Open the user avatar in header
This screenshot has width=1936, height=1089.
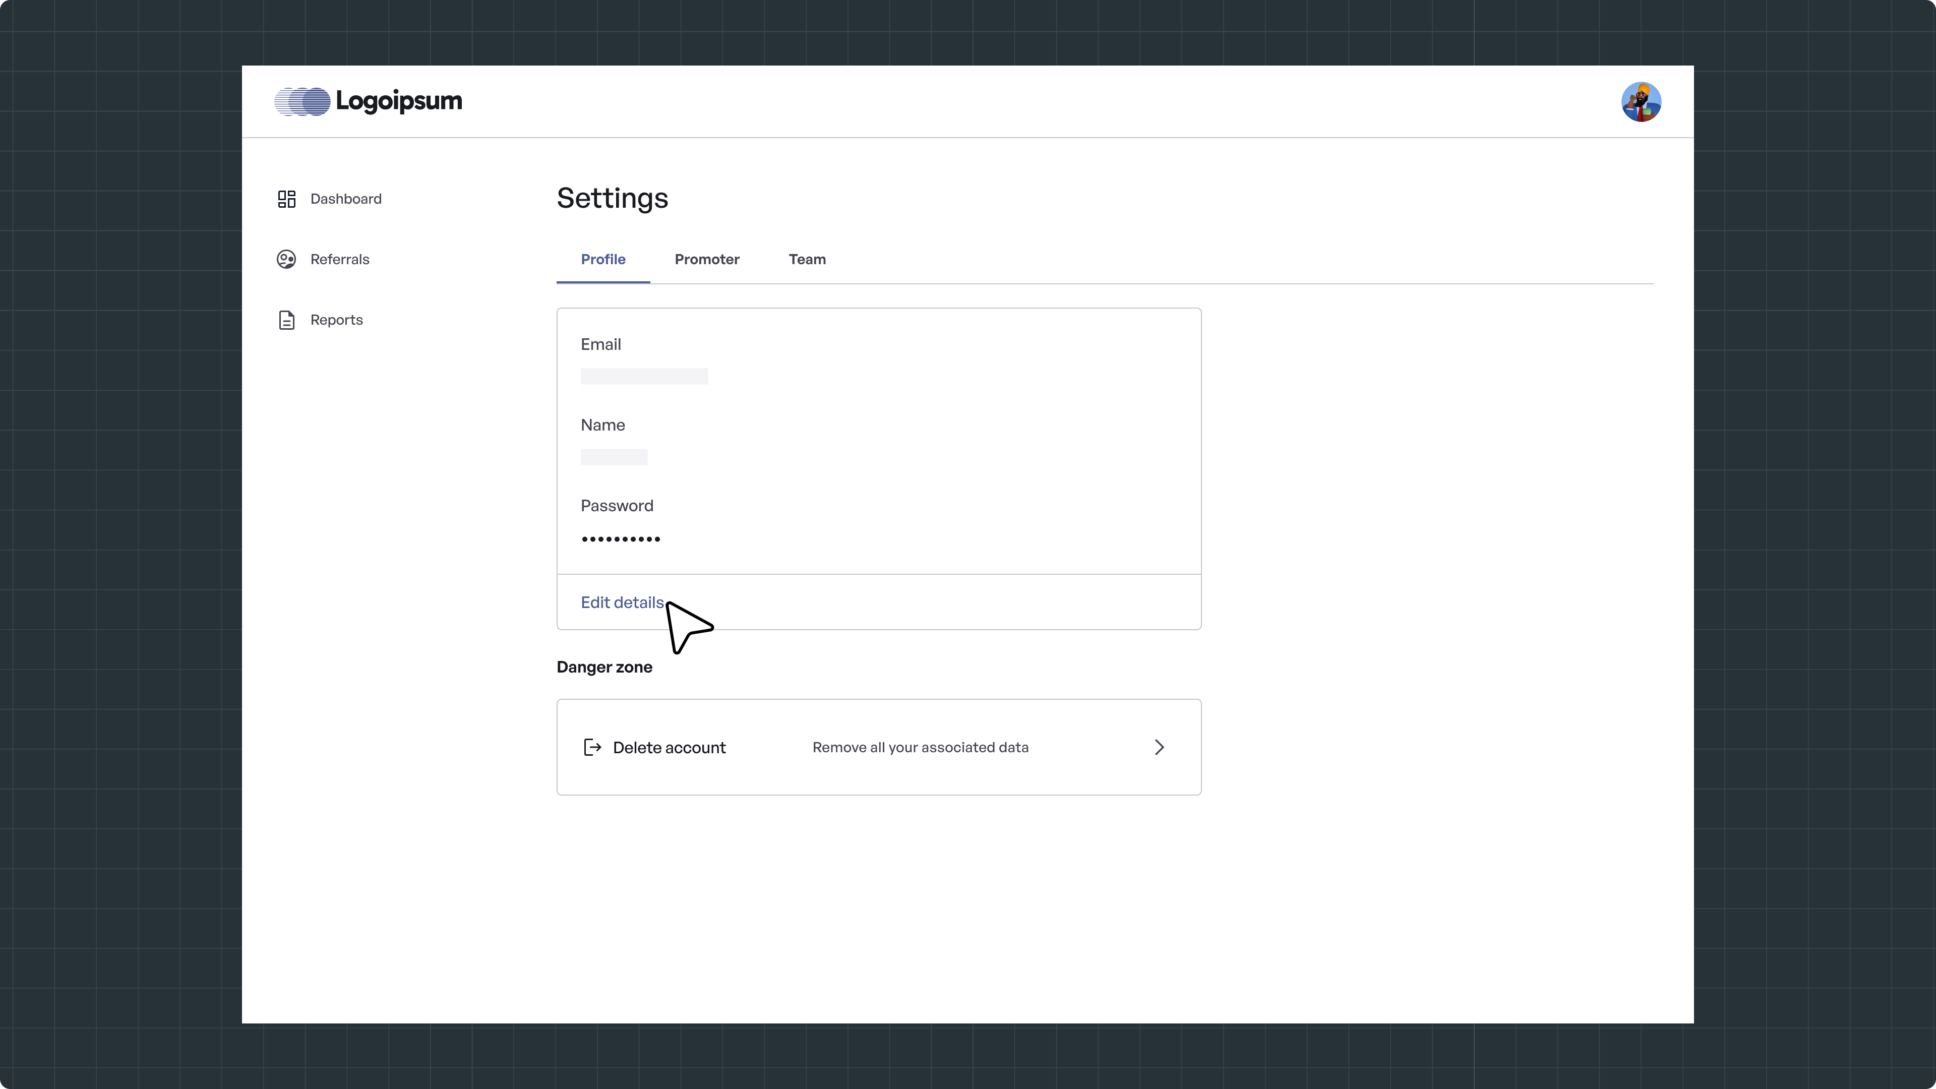point(1641,102)
